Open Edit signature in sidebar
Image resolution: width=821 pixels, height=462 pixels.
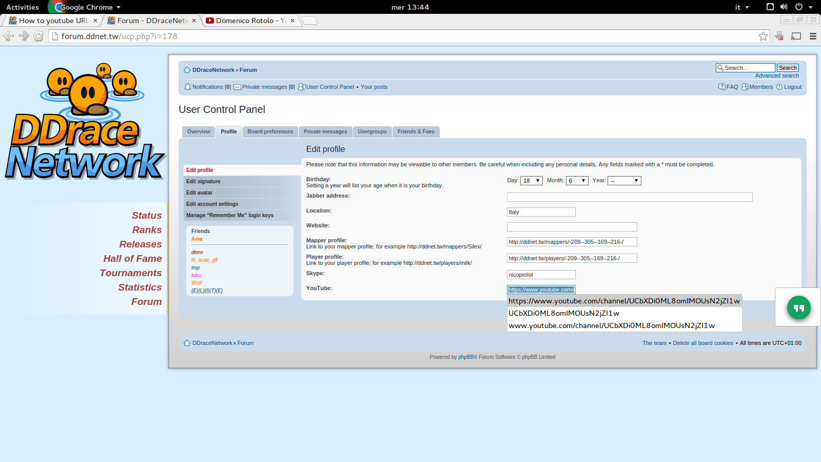click(x=203, y=181)
